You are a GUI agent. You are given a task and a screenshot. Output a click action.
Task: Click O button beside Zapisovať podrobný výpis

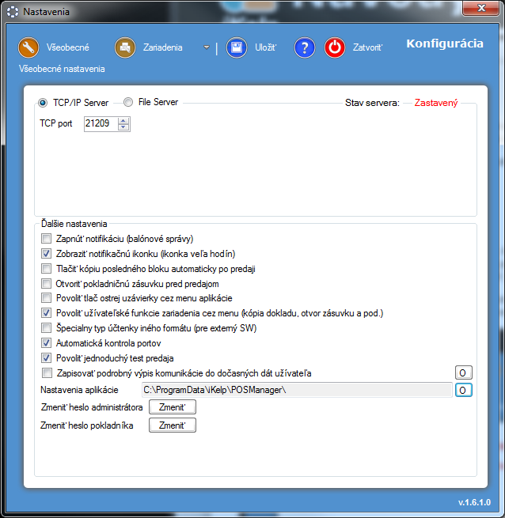coord(463,372)
